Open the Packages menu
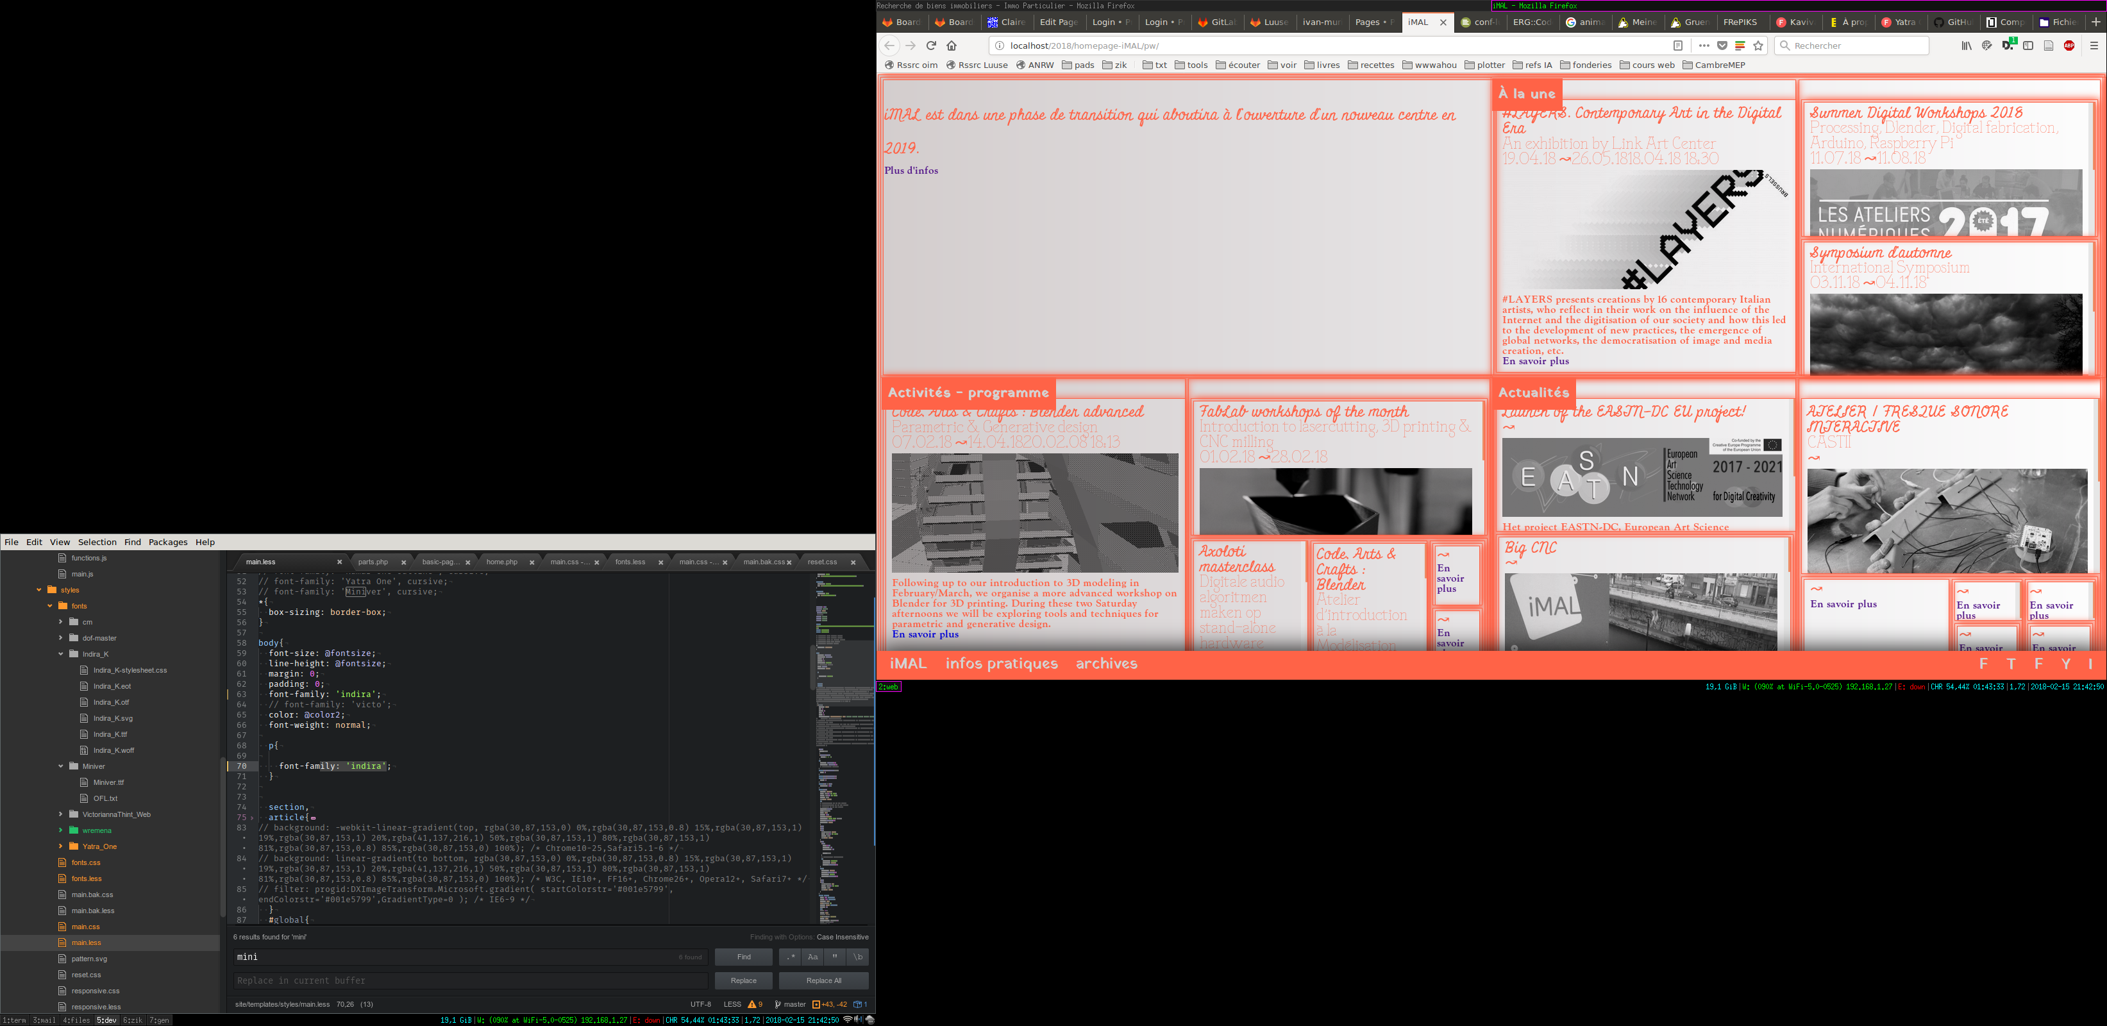The image size is (2107, 1026). click(168, 542)
